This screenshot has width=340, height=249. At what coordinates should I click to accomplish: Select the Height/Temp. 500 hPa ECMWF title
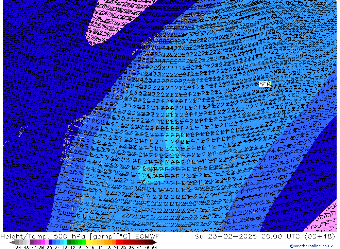click(80, 236)
